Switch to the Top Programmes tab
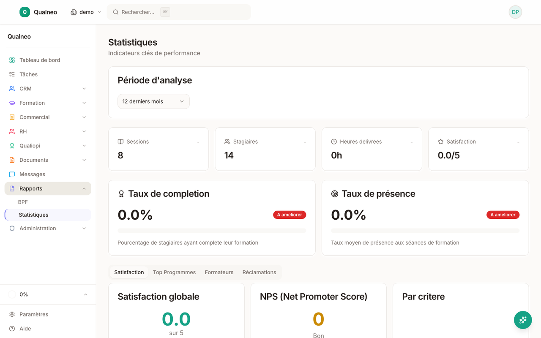The image size is (541, 338). (174, 272)
